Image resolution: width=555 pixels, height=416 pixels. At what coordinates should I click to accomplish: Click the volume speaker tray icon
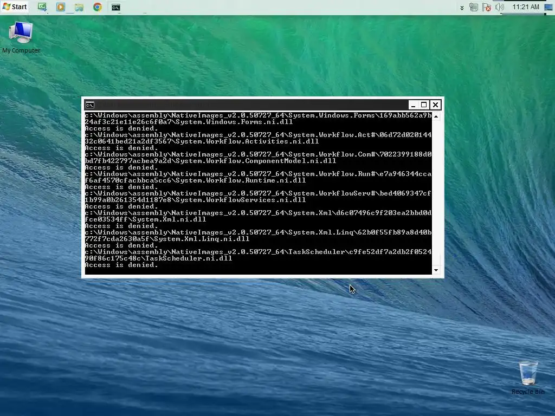point(499,7)
